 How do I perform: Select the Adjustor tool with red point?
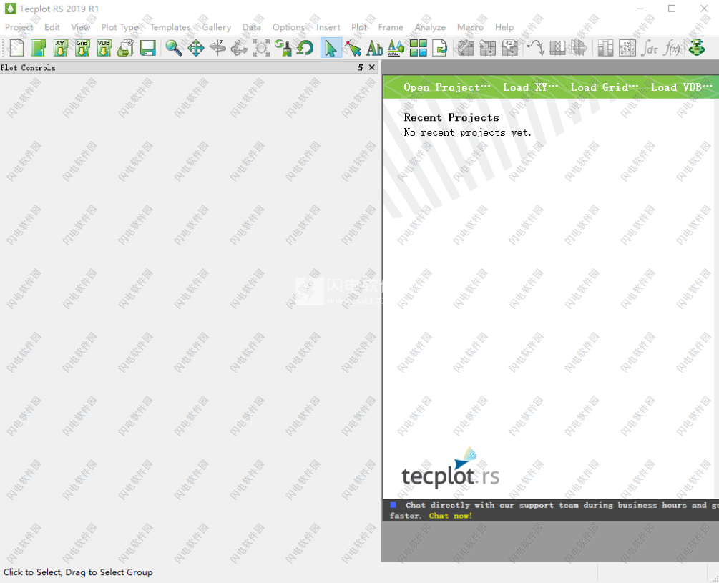pos(353,48)
